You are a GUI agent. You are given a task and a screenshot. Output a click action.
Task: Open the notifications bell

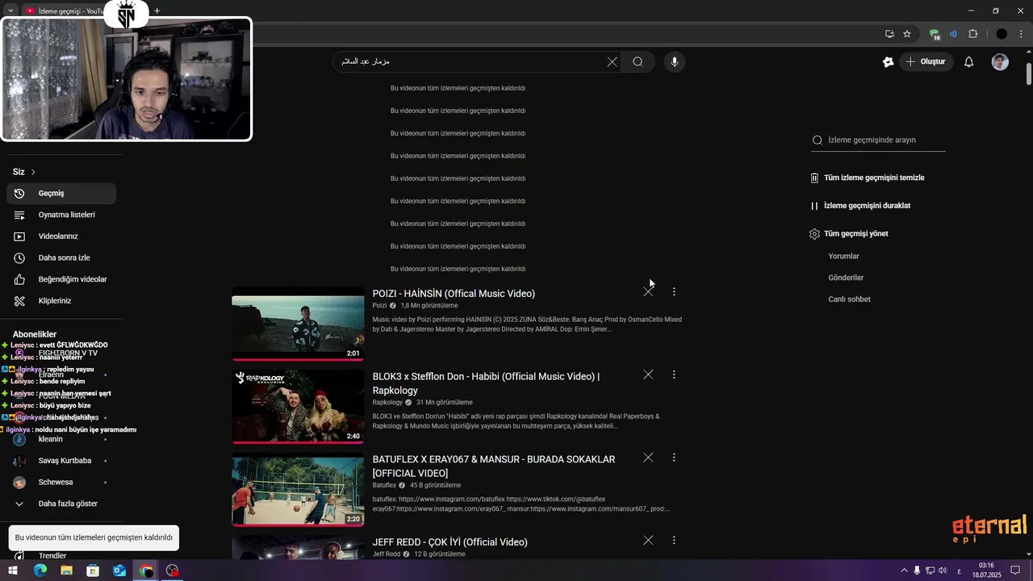coord(968,62)
